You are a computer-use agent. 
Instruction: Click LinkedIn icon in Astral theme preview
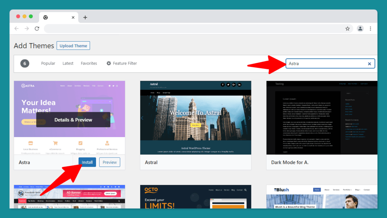(x=239, y=85)
